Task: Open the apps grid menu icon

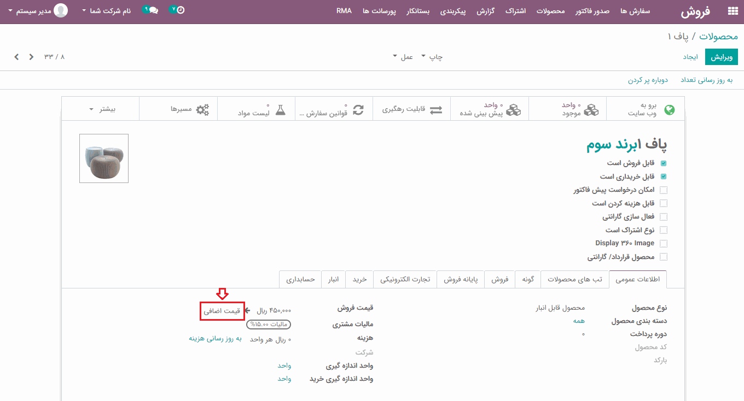Action: pos(733,11)
